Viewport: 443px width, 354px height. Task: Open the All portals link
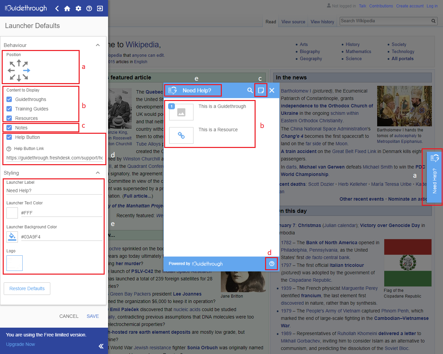click(x=402, y=58)
